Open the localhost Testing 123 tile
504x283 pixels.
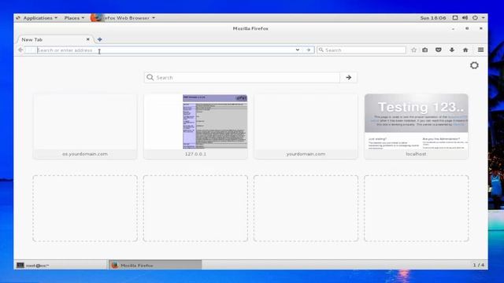pos(417,126)
